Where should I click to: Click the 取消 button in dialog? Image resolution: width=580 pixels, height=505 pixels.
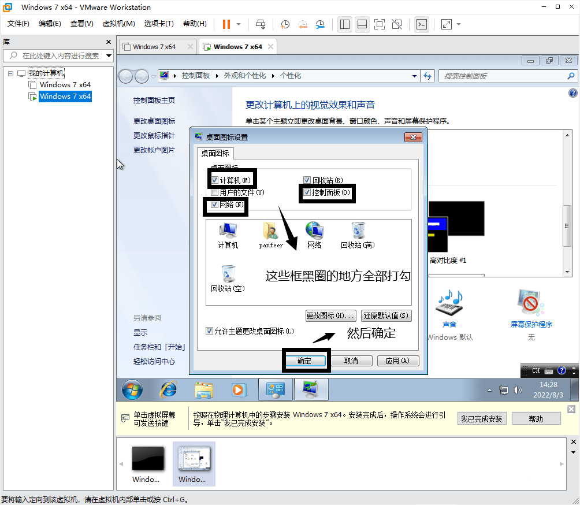coord(351,361)
